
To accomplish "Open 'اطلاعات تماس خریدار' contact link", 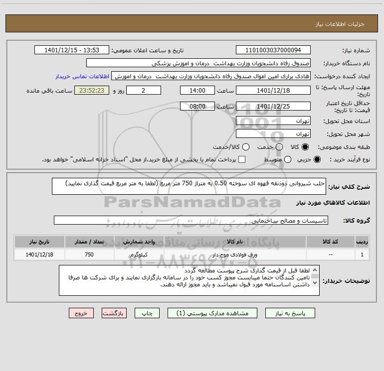I will click(82, 76).
